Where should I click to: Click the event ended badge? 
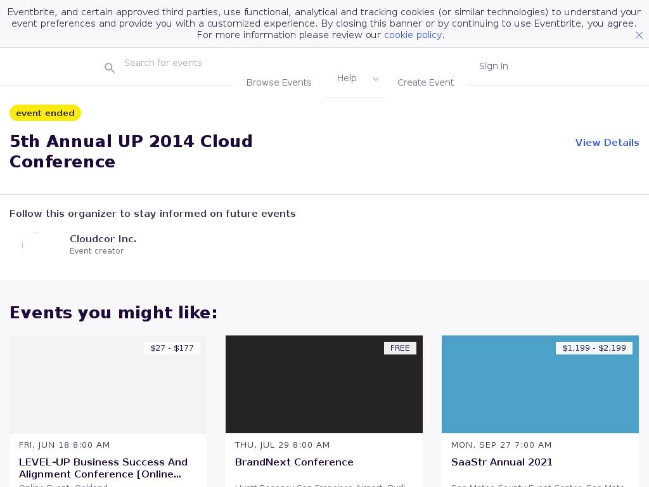(x=45, y=113)
